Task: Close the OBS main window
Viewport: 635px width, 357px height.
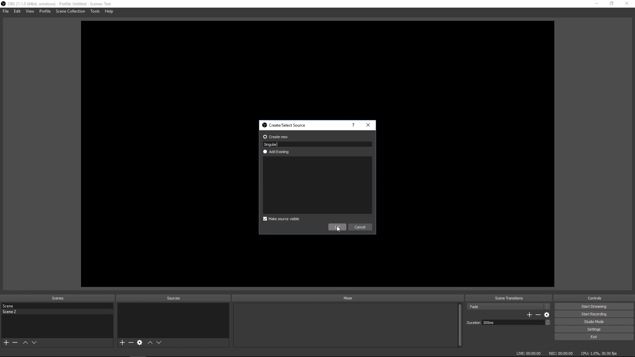Action: pos(627,4)
